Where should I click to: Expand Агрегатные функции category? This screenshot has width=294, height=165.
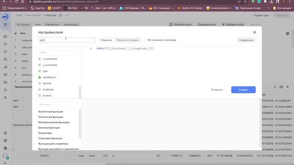click(51, 111)
